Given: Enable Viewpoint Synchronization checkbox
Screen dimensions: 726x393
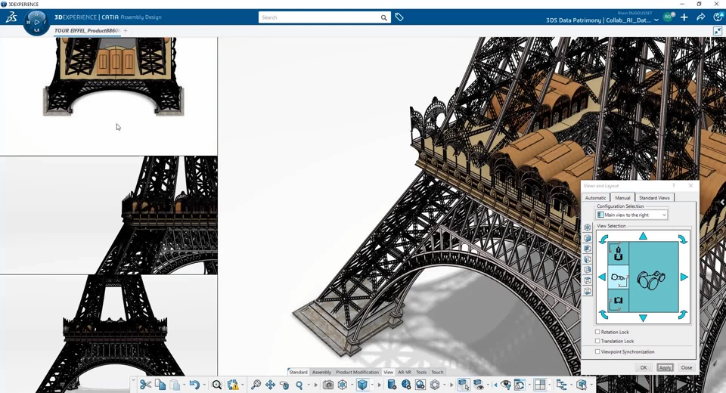Looking at the screenshot, I should (x=597, y=351).
